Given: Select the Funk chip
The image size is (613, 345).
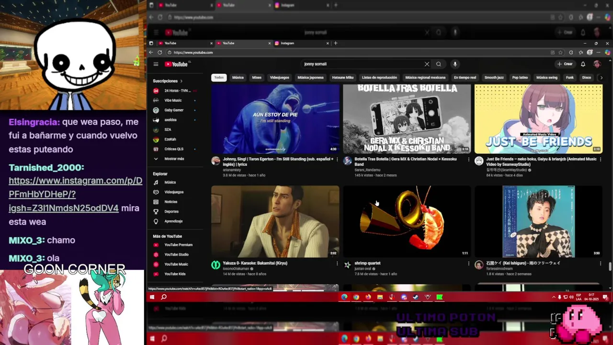Looking at the screenshot, I should pyautogui.click(x=570, y=77).
